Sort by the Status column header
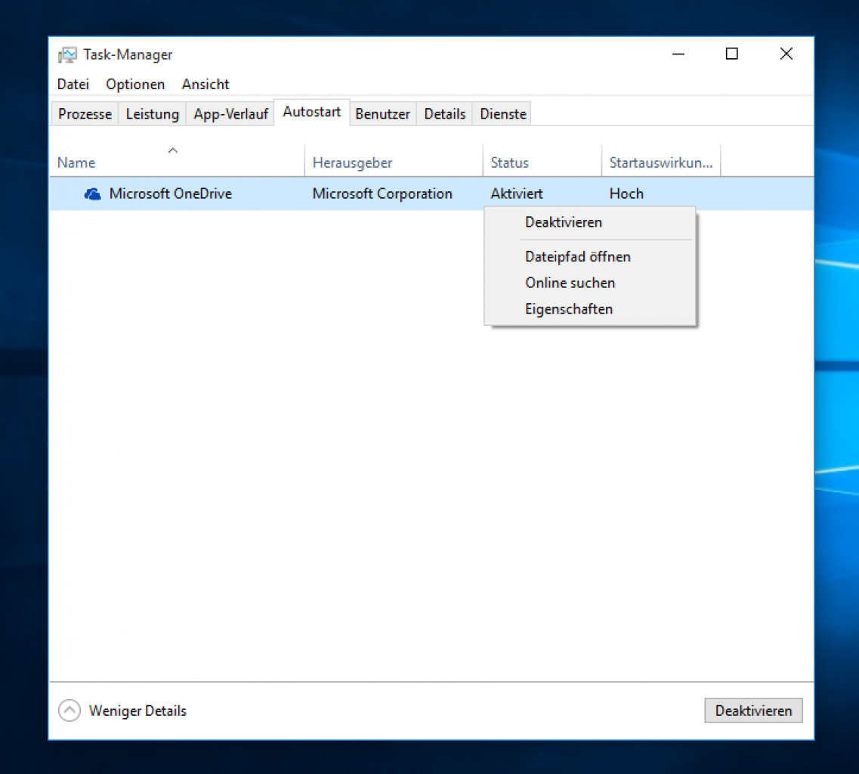This screenshot has width=859, height=774. tap(542, 160)
